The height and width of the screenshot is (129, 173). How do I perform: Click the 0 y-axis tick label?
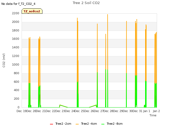click(x=18, y=107)
